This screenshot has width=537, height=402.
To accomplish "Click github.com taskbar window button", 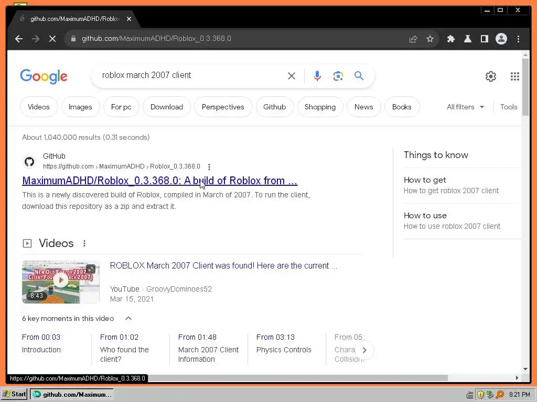I will (x=71, y=395).
